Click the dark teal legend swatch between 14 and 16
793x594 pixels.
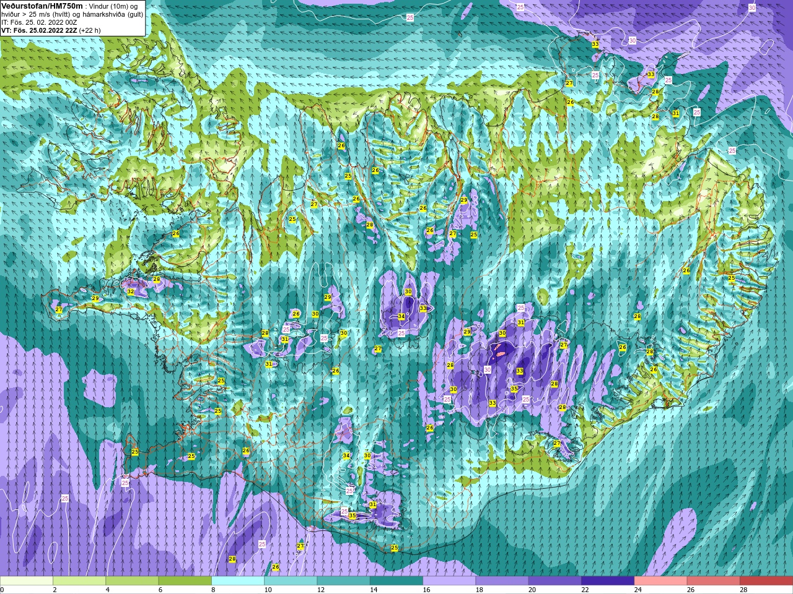(396, 581)
